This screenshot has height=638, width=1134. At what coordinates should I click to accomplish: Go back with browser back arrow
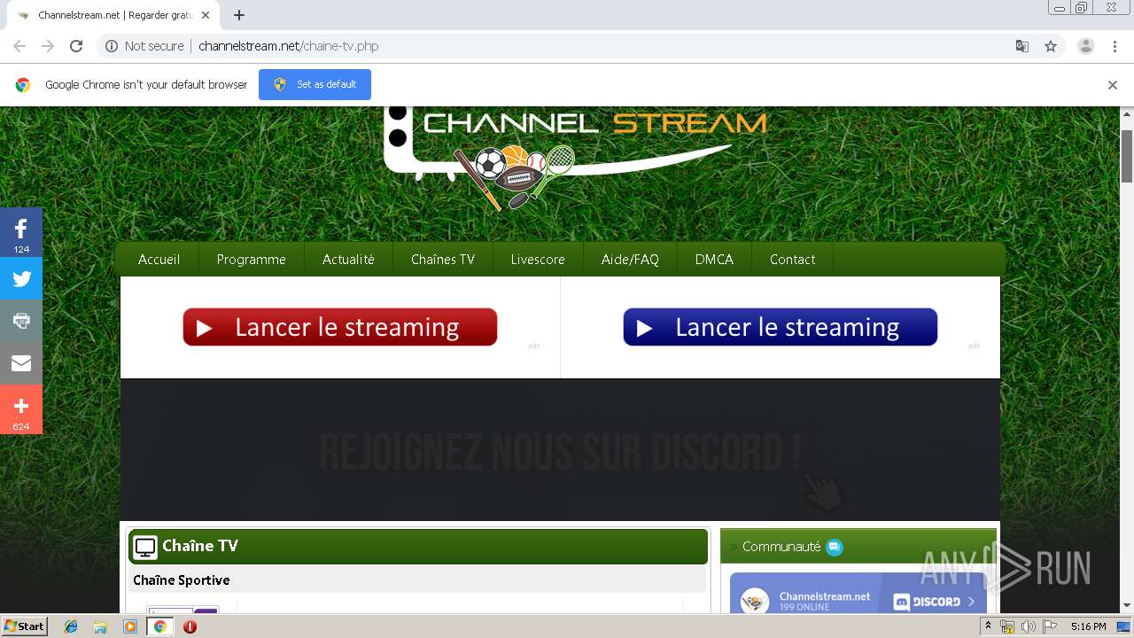click(x=19, y=46)
